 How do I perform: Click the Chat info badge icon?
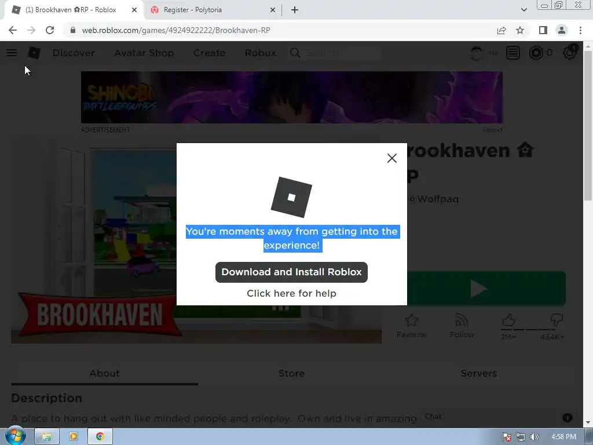click(x=568, y=417)
